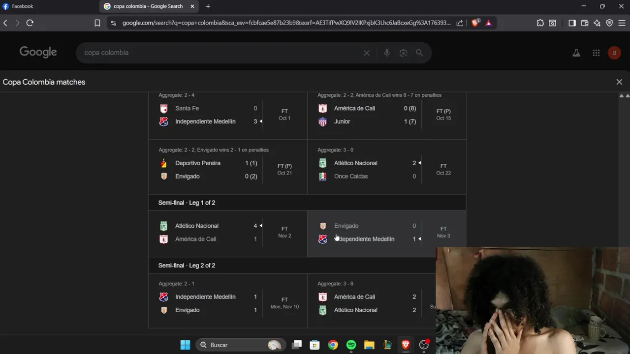Open the Brave Wallet icon

point(585,23)
